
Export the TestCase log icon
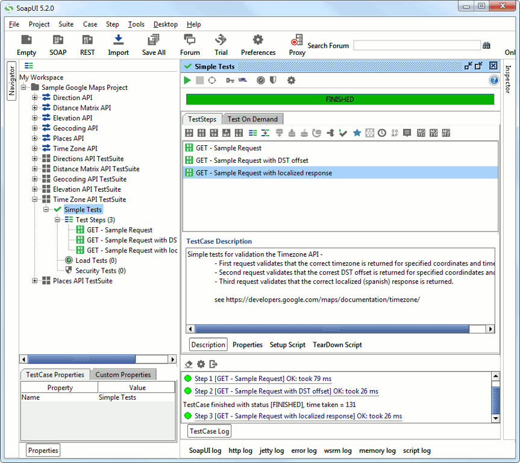[x=213, y=364]
